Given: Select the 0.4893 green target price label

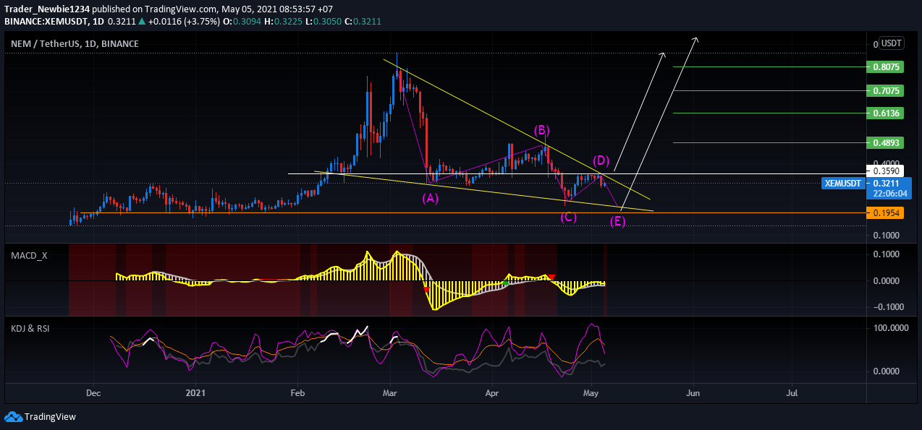Looking at the screenshot, I should [886, 143].
